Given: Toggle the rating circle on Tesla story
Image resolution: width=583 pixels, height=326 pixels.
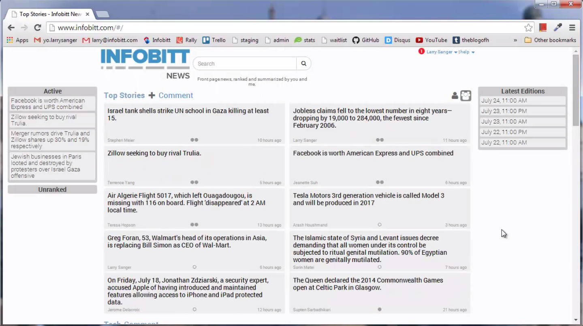Looking at the screenshot, I should click(380, 224).
